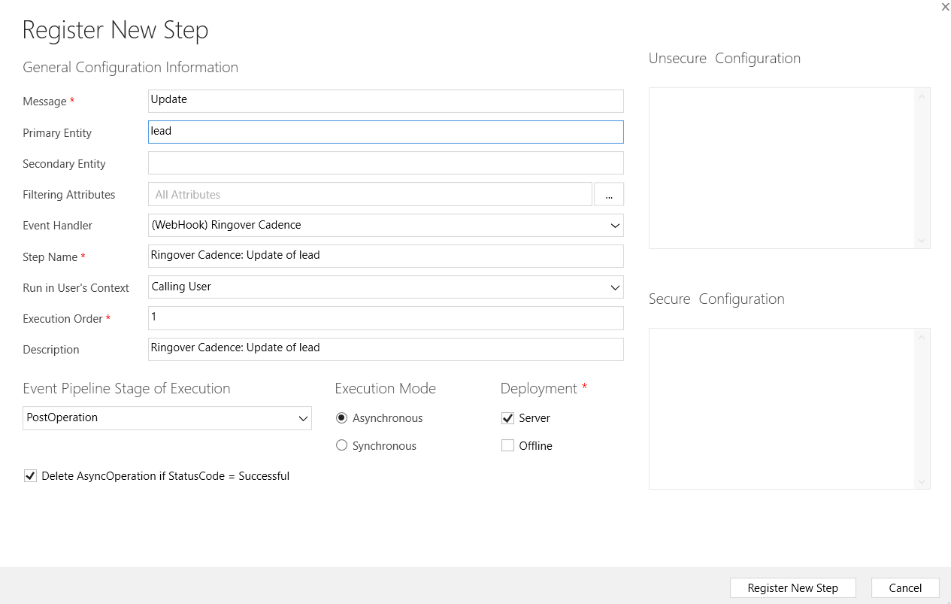Toggle Delete AsyncOperation if StatusCode Successful

click(30, 475)
